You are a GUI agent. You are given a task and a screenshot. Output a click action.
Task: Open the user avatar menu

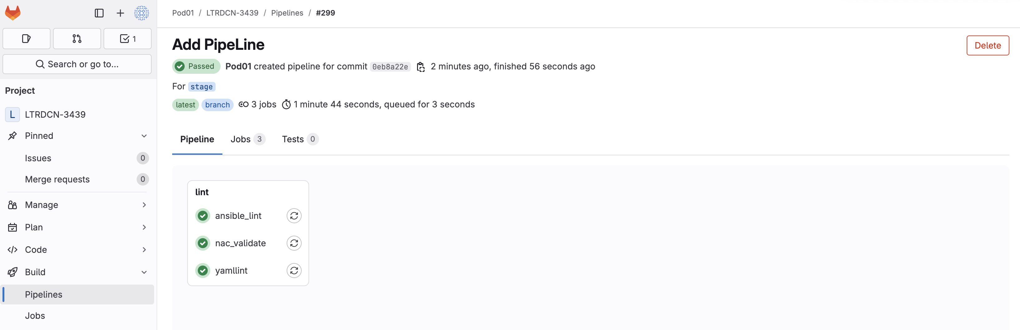click(x=141, y=13)
